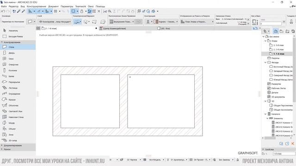Click the wall bottom offset value field
This screenshot has height=166, width=296.
coord(271,24)
